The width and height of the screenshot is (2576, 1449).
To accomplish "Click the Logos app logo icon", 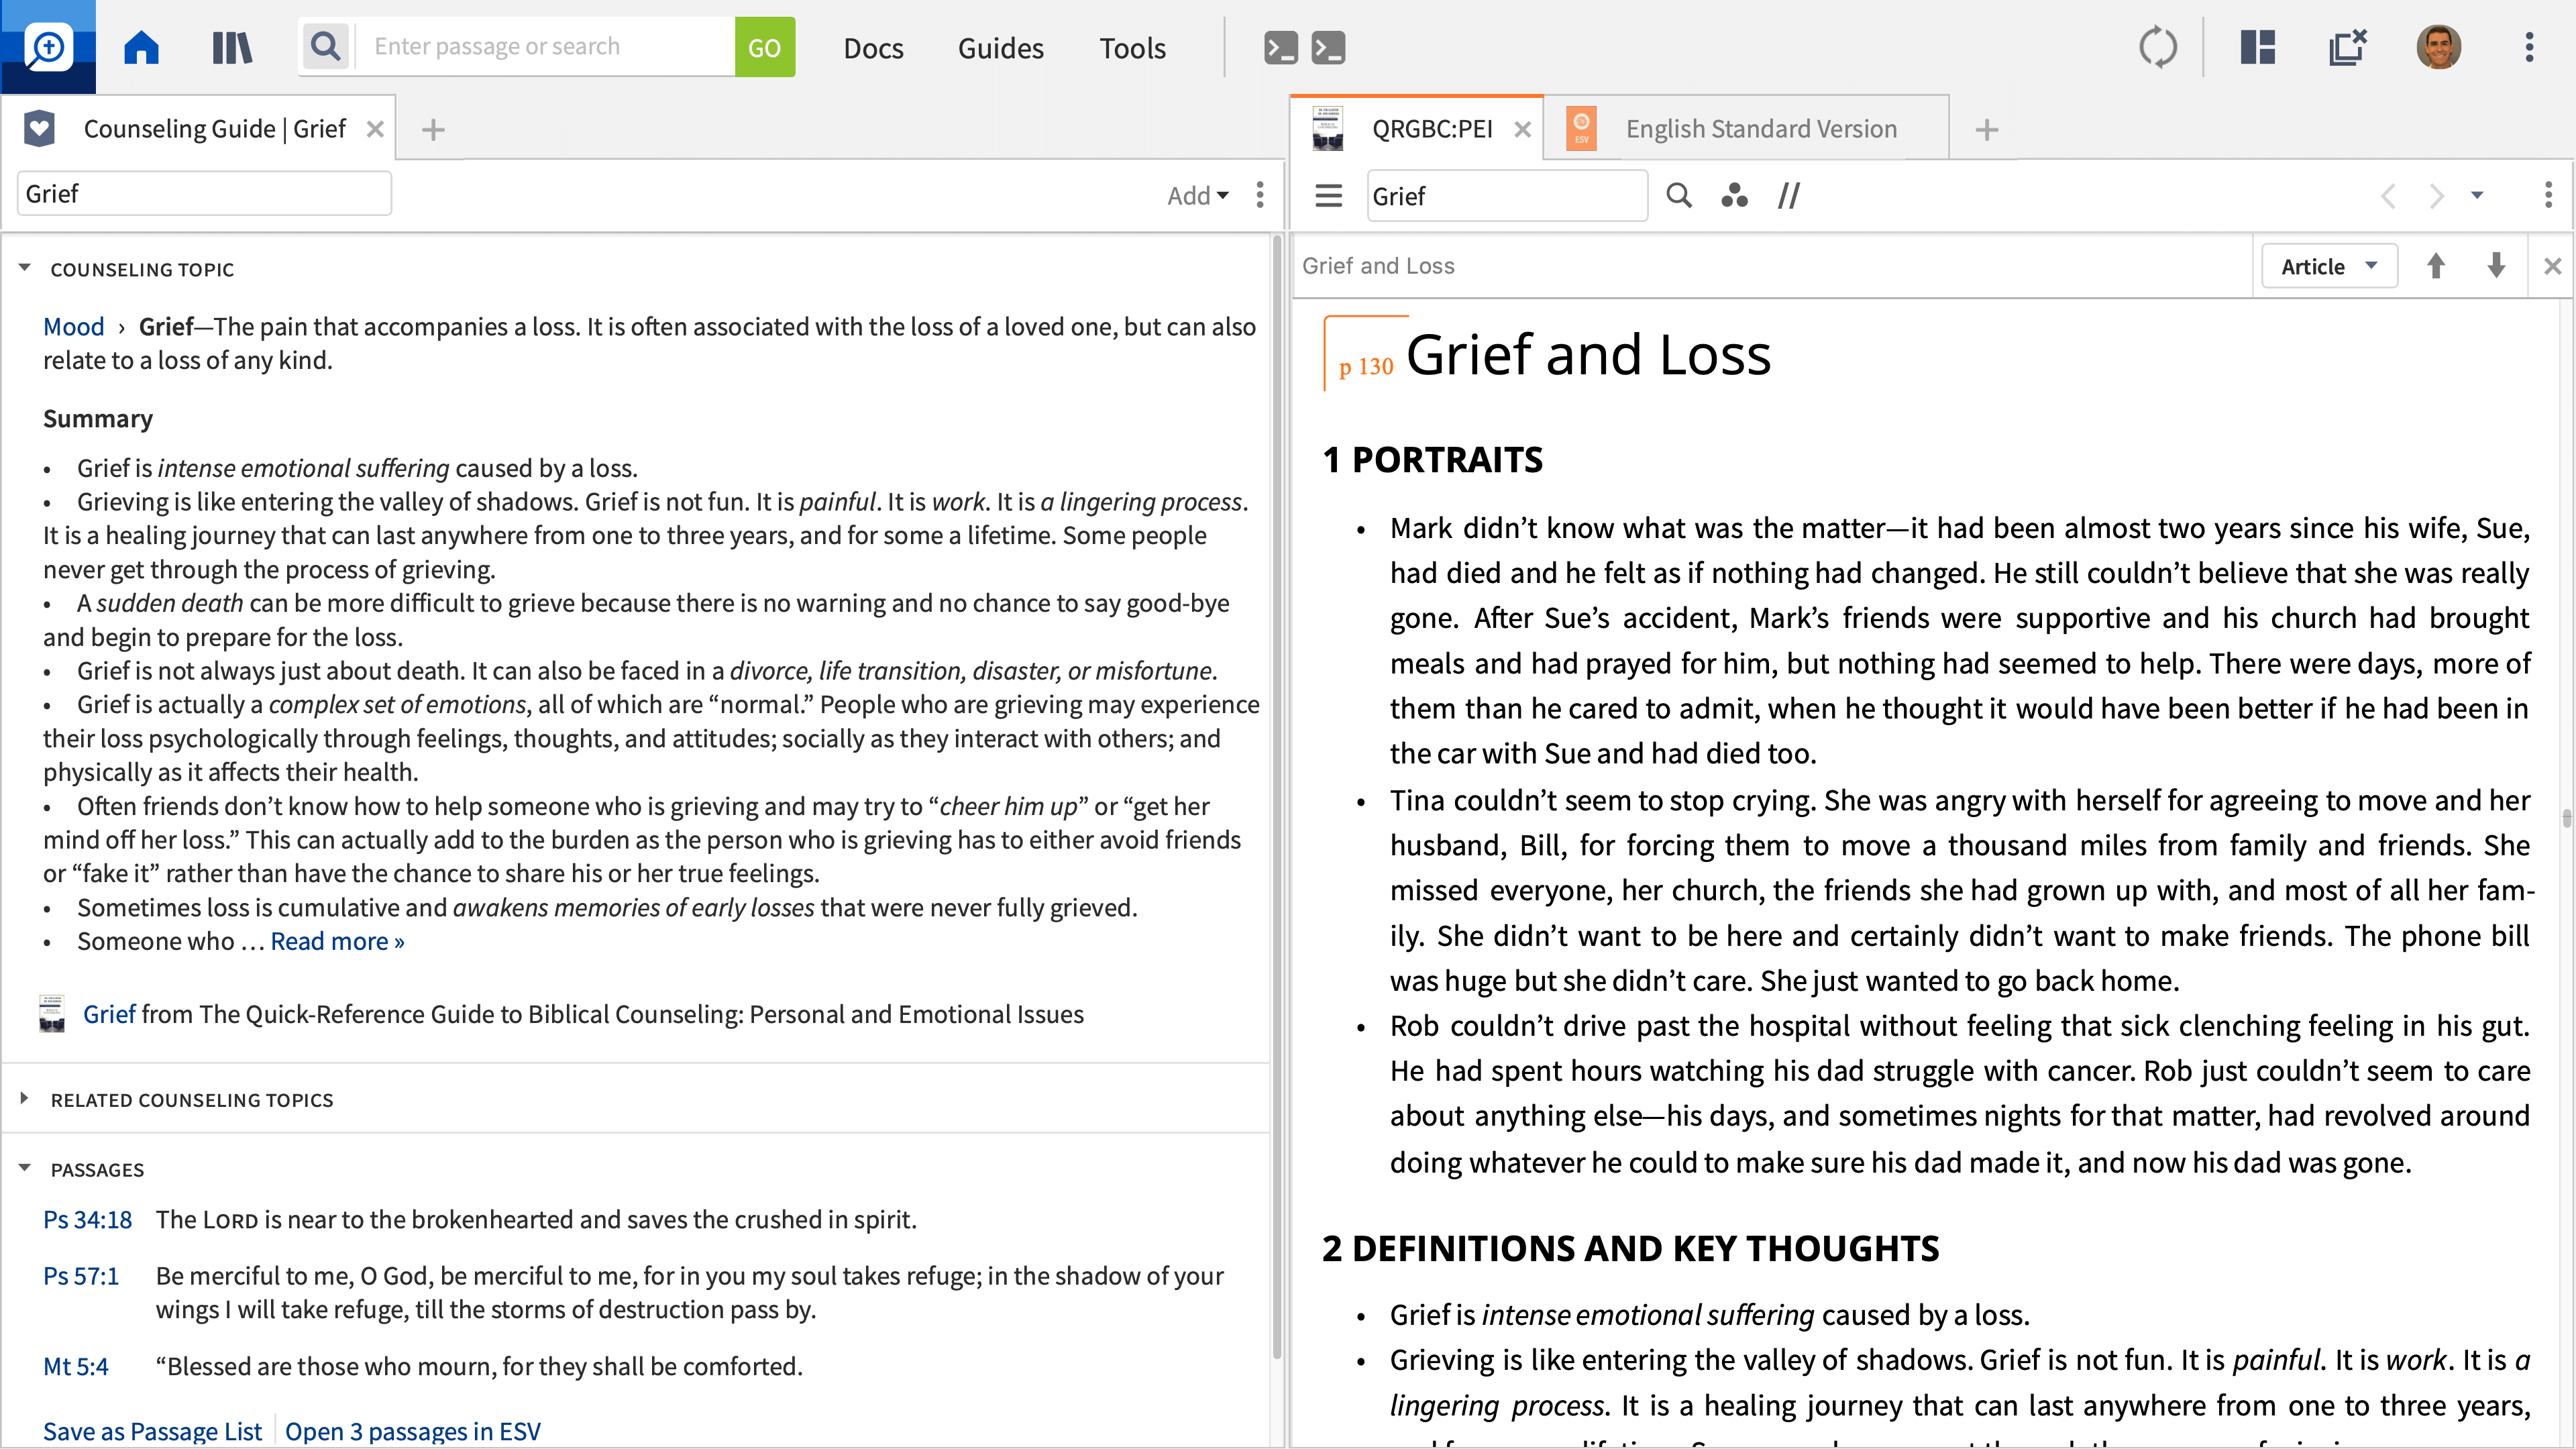I will click(48, 47).
